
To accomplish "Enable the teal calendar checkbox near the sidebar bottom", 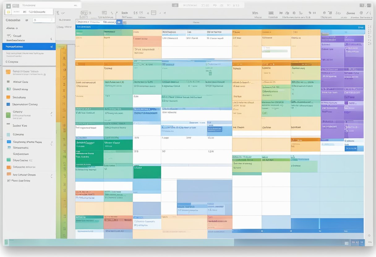I will (8, 160).
